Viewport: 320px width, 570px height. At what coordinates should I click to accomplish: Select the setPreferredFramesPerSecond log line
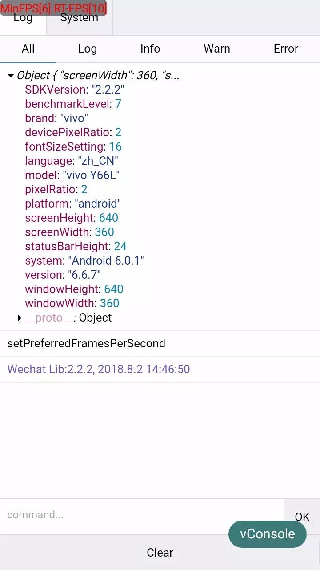click(160, 344)
